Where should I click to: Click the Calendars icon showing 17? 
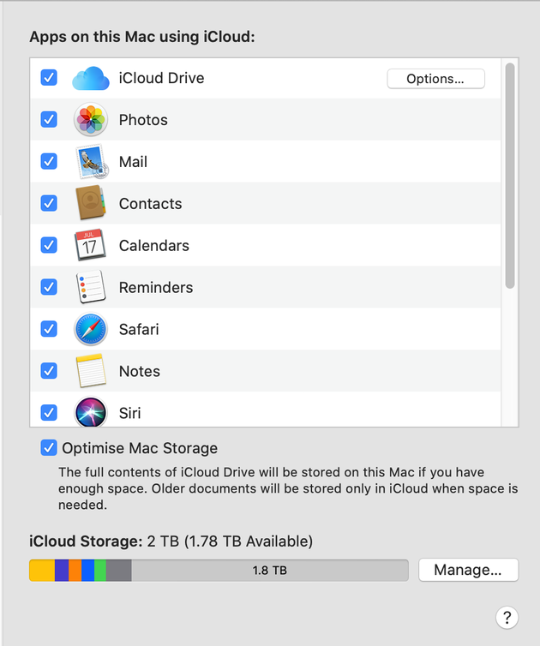click(90, 245)
